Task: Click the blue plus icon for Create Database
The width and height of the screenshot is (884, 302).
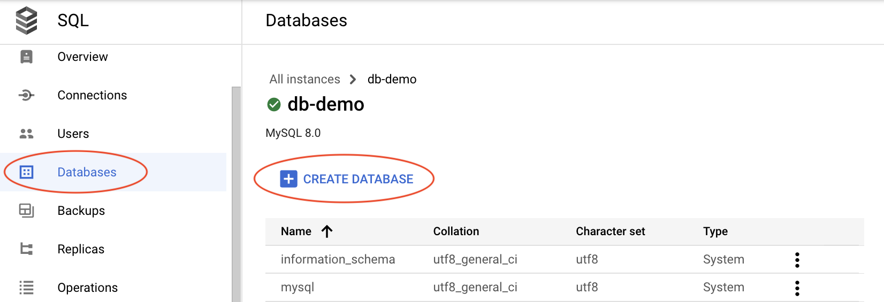Action: coord(288,179)
